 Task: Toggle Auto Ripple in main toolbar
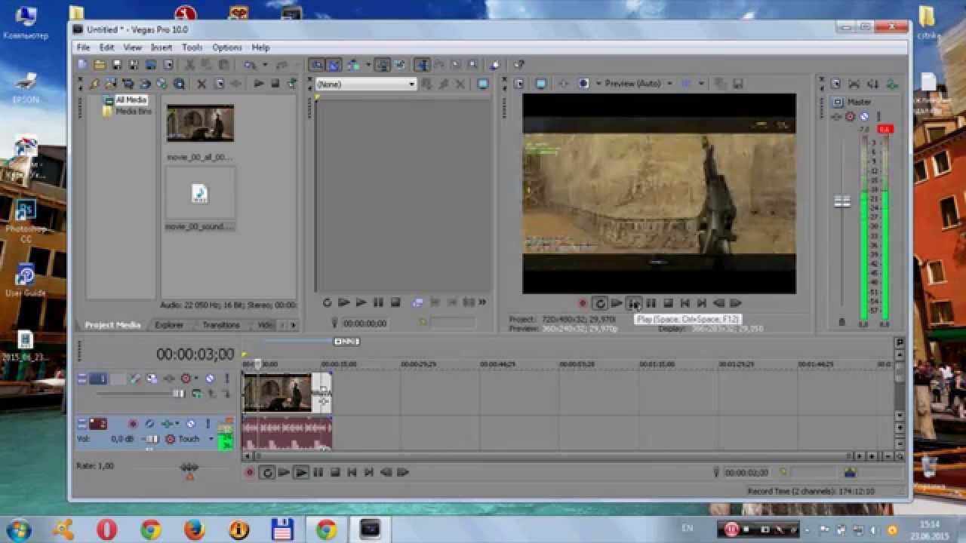352,66
